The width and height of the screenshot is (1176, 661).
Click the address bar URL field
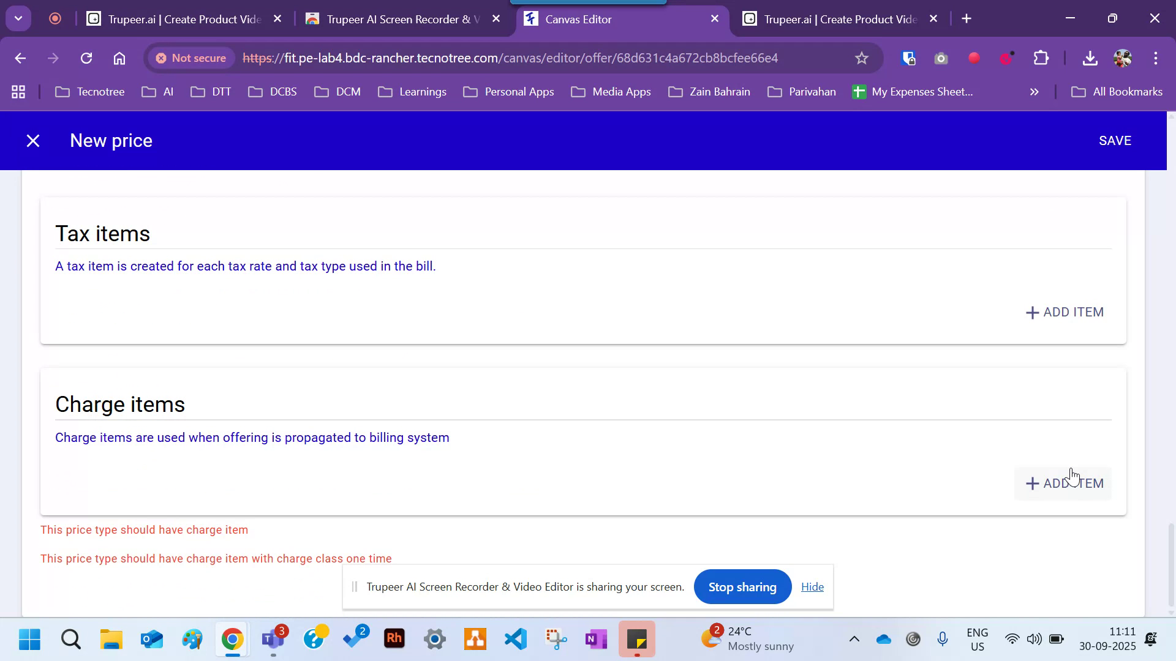(508, 58)
